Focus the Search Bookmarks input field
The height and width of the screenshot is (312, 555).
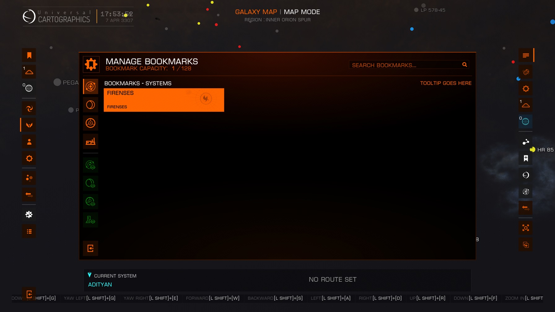point(409,65)
